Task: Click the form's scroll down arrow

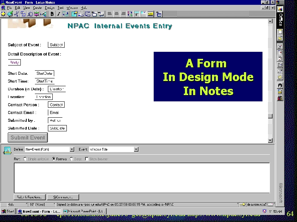Action: [270, 141]
